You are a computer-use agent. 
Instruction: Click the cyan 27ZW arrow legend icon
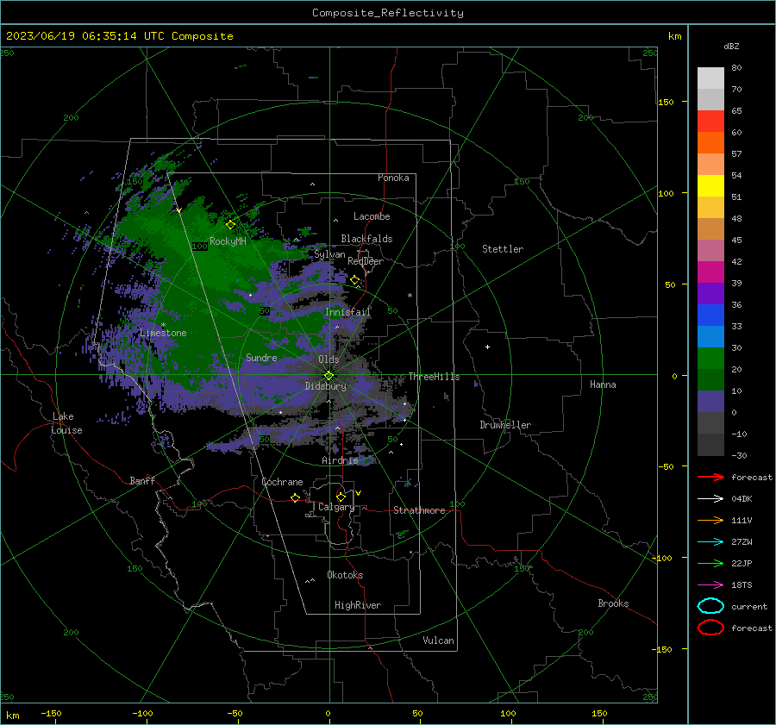click(x=710, y=542)
